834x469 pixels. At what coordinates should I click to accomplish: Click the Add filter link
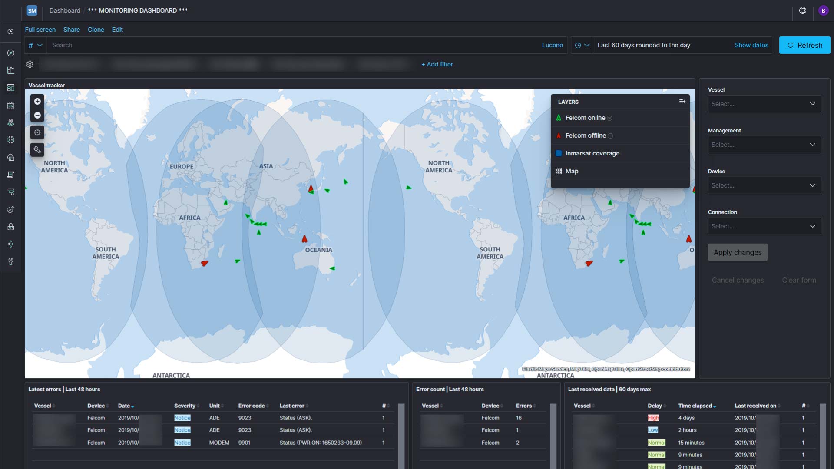coord(437,64)
